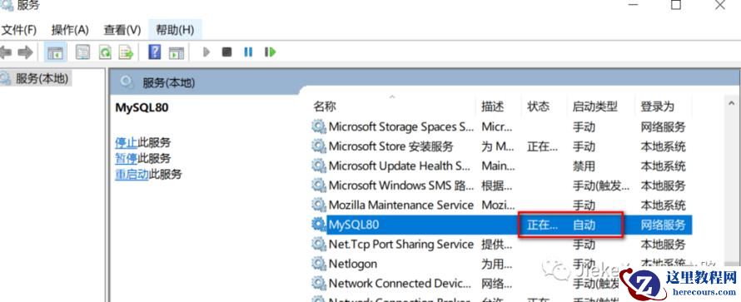Select 服务(本地) in the left tree

pyautogui.click(x=42, y=78)
